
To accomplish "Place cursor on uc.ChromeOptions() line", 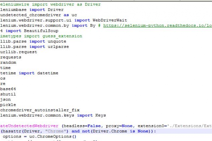I will [39, 136].
